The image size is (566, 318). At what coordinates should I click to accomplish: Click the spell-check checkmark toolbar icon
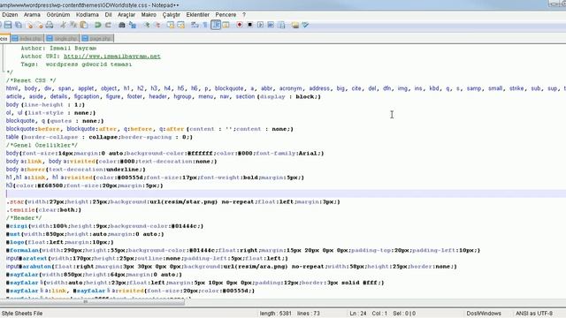pyautogui.click(x=306, y=25)
